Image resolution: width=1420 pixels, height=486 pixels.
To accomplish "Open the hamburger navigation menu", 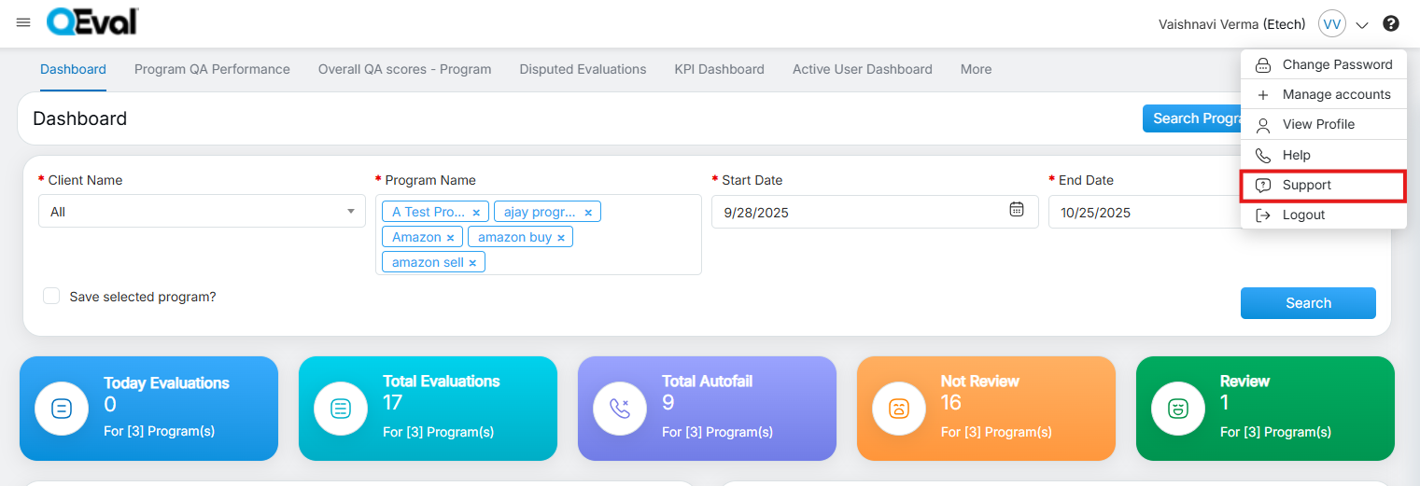I will 23,22.
